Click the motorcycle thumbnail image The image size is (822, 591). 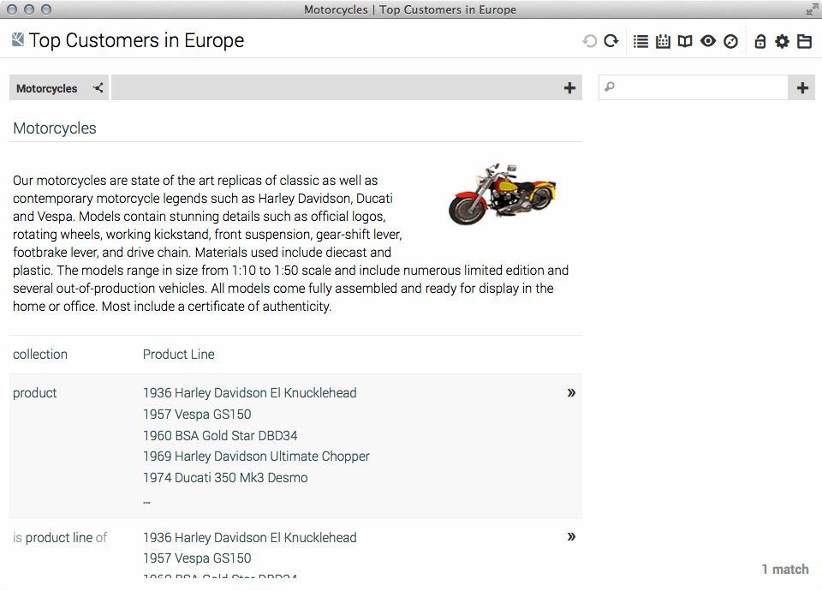click(x=502, y=194)
